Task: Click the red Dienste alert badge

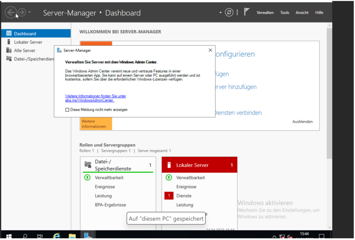Action: [168, 196]
